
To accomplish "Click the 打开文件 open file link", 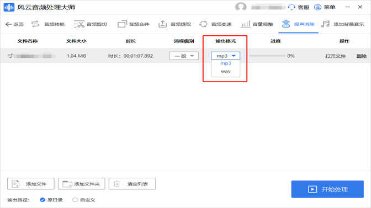I will tap(335, 56).
